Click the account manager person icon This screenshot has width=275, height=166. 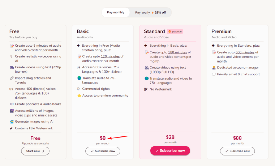click(214, 68)
